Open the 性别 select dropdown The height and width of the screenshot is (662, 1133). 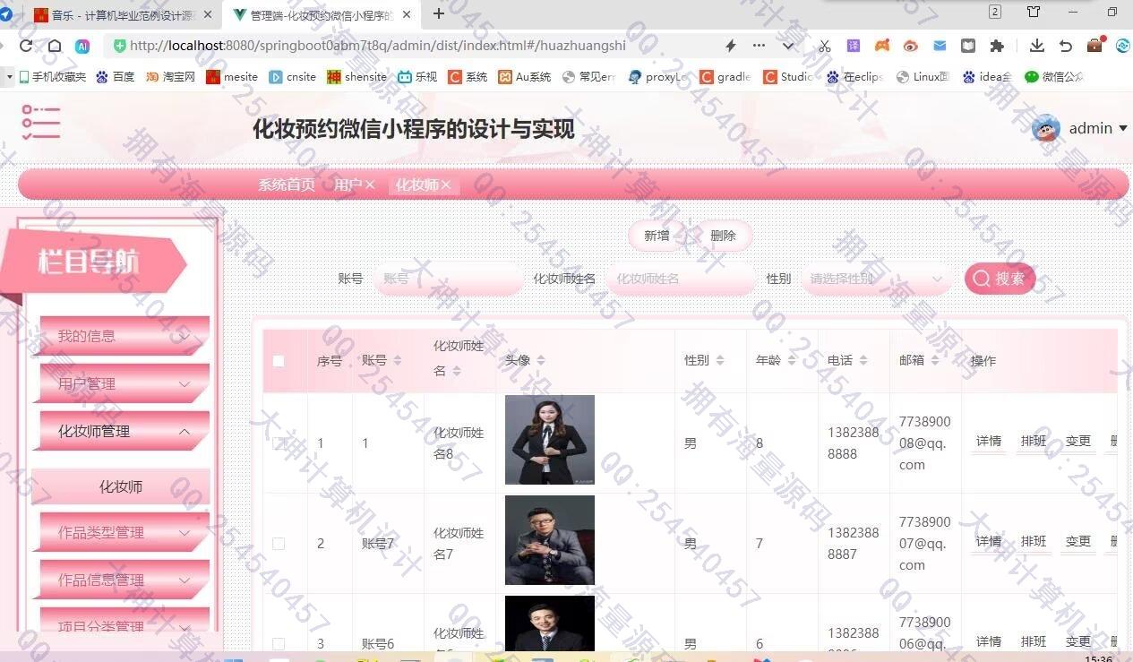point(877,279)
